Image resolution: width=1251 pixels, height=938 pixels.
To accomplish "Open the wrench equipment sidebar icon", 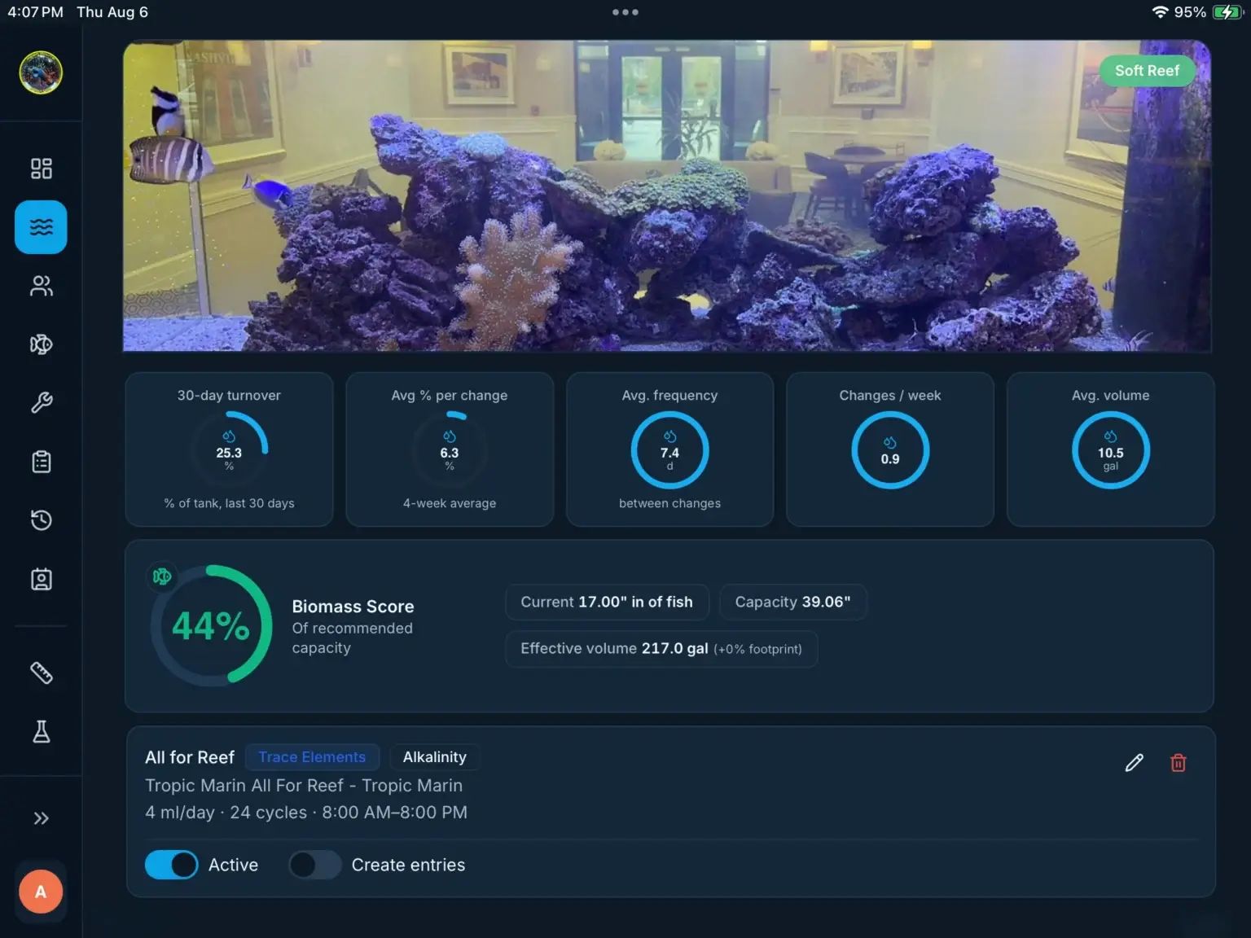I will pos(41,403).
